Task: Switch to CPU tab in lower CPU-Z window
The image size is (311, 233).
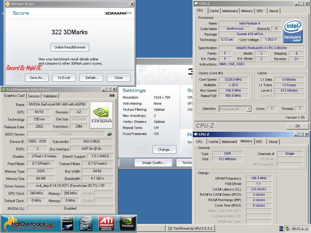Action: tap(199, 142)
